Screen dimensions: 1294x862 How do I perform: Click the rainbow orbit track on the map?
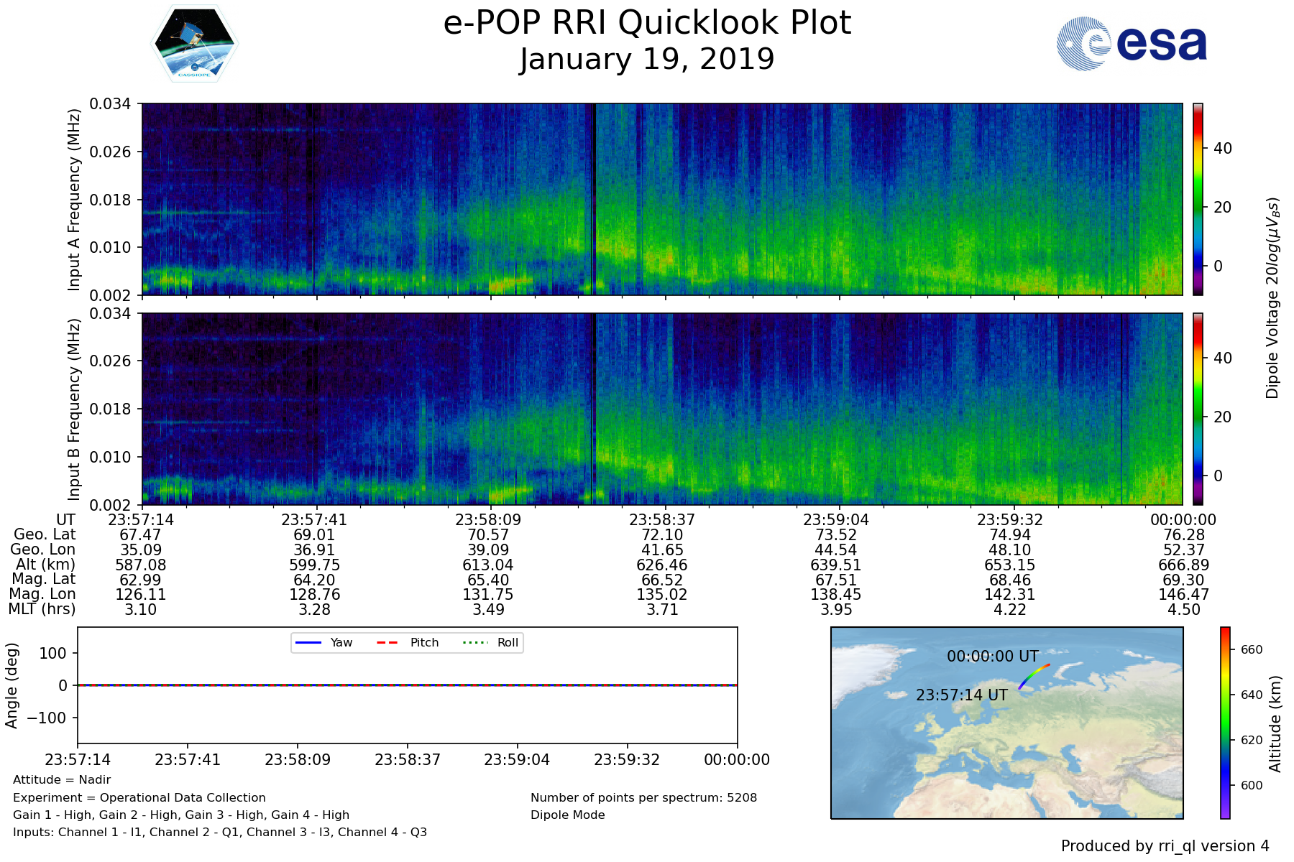(1034, 675)
